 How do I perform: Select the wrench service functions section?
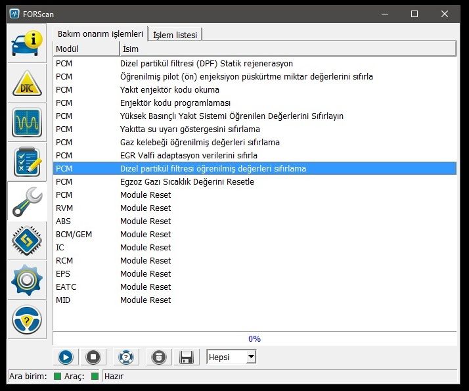tap(27, 202)
